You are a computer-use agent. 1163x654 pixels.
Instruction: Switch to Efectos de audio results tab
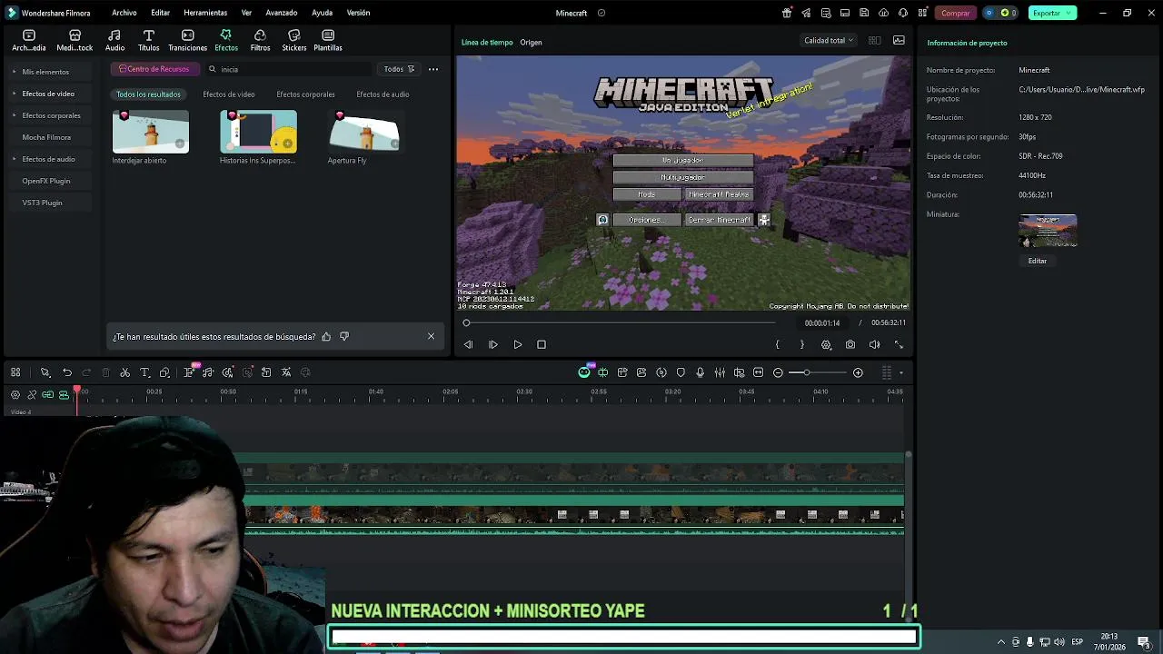(383, 94)
